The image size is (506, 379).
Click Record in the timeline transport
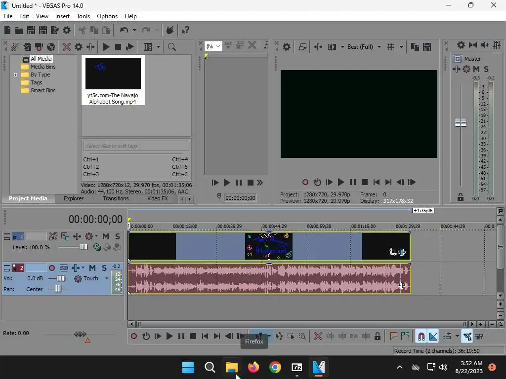(x=133, y=337)
